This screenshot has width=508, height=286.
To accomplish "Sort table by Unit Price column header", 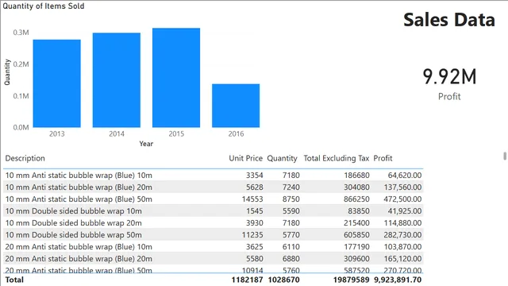I will [245, 158].
